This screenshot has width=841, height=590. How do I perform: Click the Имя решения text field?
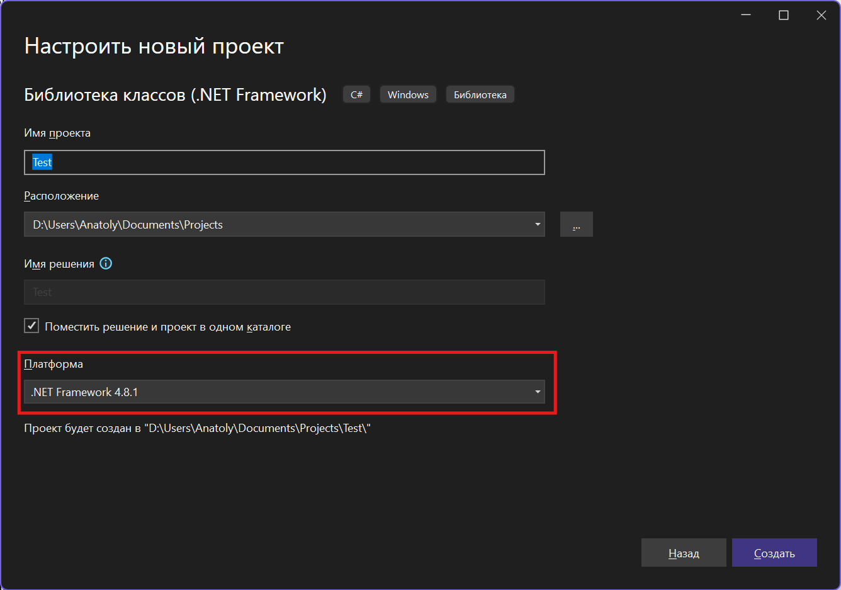283,292
